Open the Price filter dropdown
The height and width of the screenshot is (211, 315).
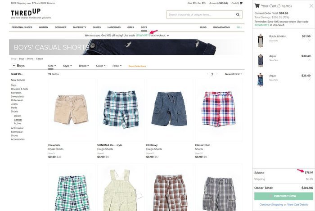tap(117, 66)
